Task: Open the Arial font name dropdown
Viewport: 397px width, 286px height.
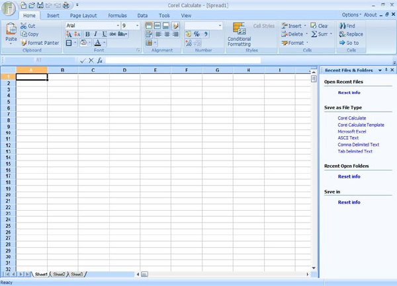Action: [118, 26]
